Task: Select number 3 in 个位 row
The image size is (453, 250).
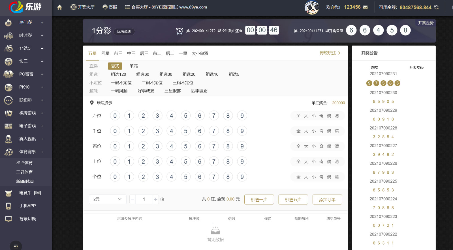Action: click(157, 177)
